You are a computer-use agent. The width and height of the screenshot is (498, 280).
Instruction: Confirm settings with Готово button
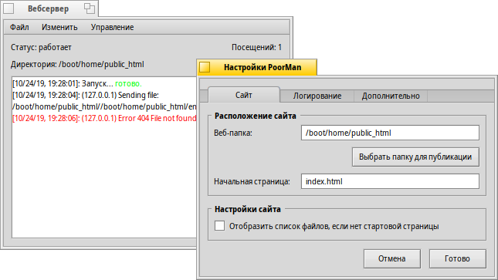[x=457, y=258]
